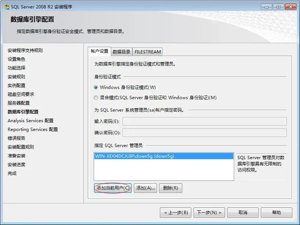Minimize the installer window

[266, 7]
